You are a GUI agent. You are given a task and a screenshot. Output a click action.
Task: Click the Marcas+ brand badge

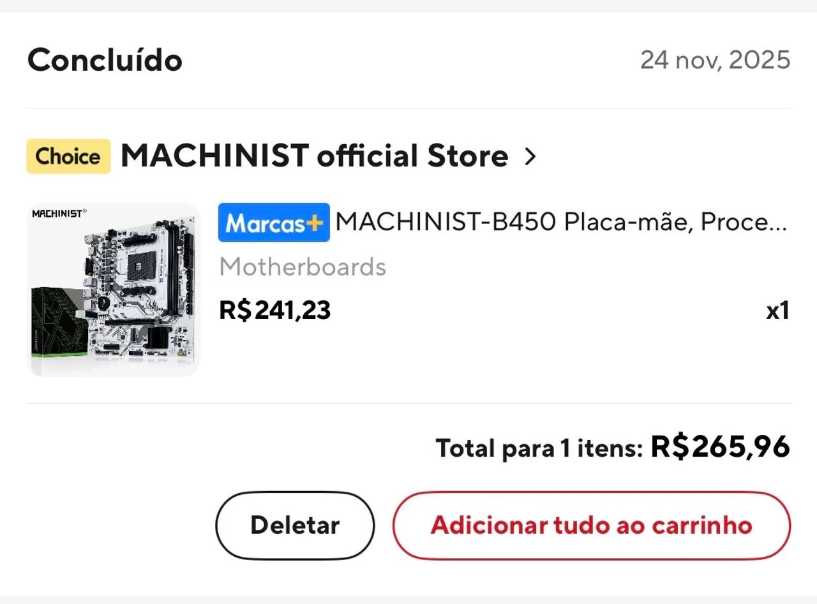coord(273,222)
